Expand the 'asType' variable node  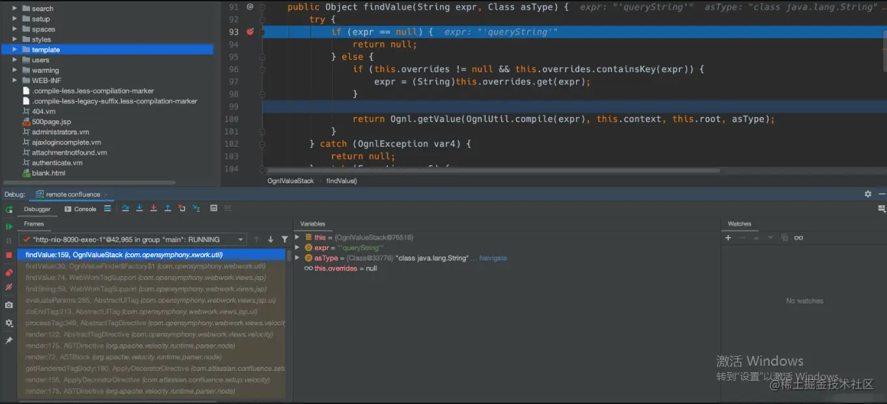tap(297, 258)
